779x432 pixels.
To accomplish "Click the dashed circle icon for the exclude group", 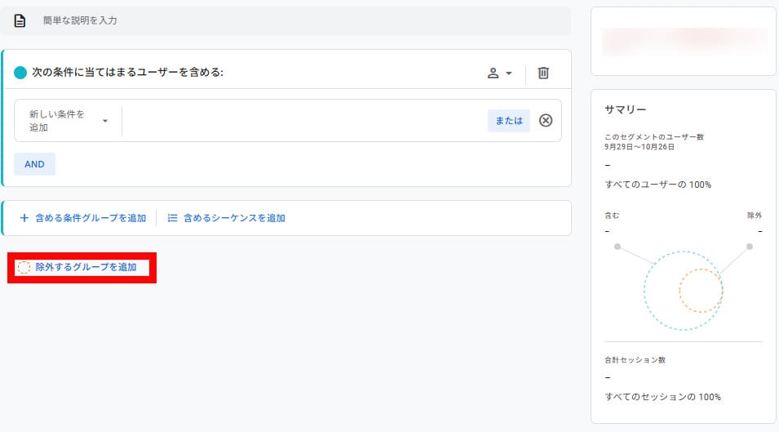I will point(24,267).
